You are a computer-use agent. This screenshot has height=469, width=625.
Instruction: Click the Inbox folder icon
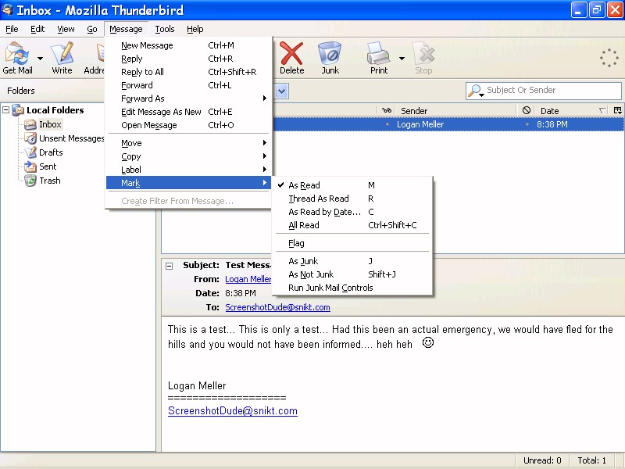tap(30, 125)
